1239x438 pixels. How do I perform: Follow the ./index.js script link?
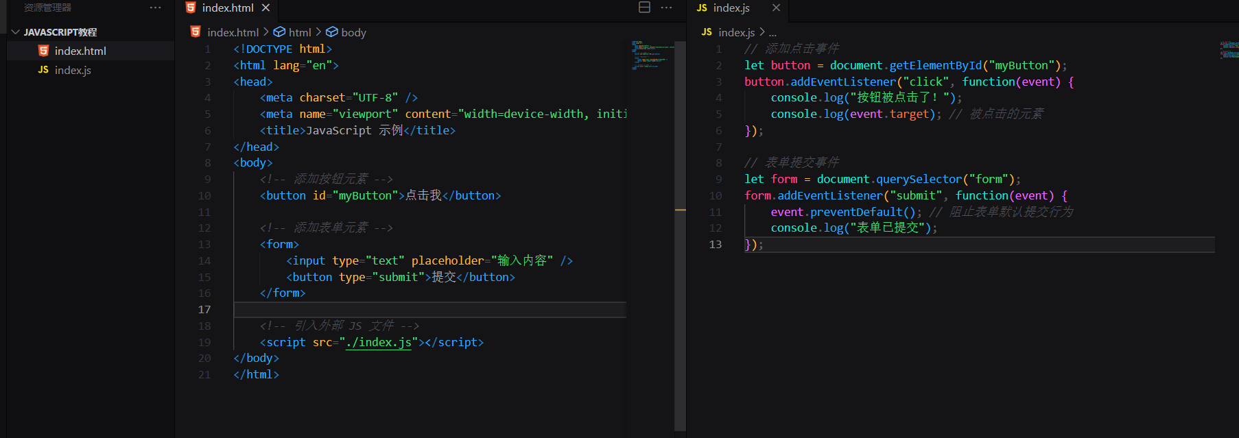[x=378, y=342]
